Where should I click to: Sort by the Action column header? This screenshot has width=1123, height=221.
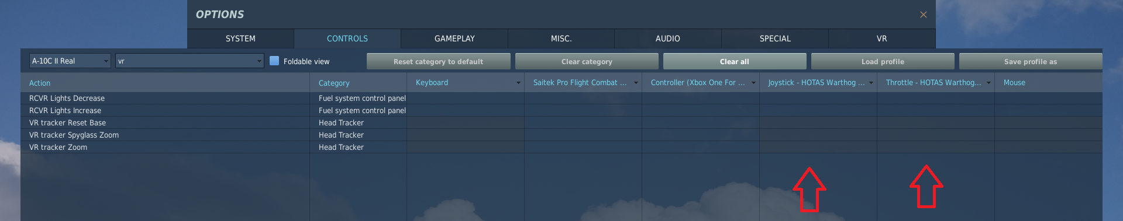pyautogui.click(x=40, y=83)
